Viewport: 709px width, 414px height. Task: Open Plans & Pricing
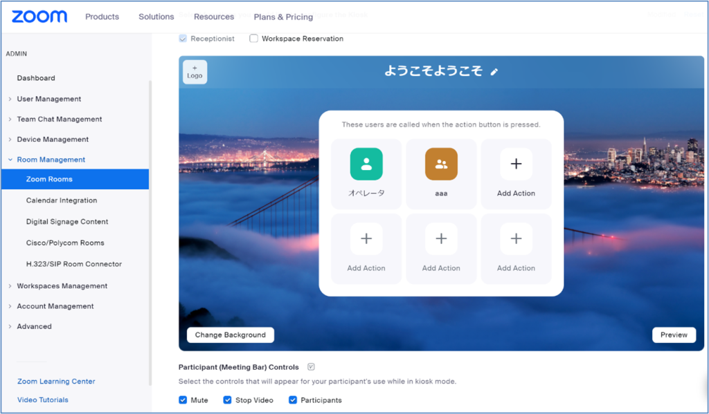[283, 17]
